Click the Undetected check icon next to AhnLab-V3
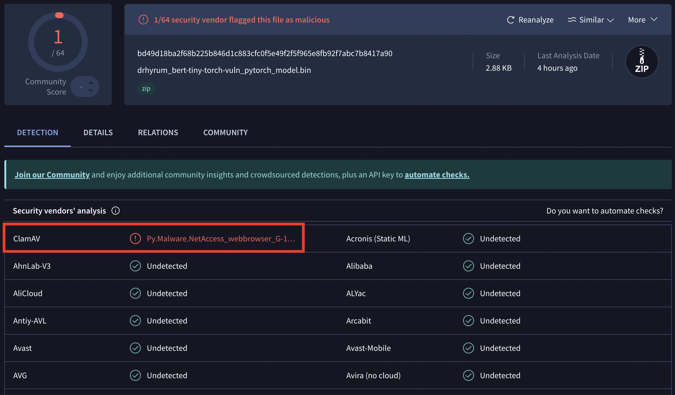 (x=136, y=266)
